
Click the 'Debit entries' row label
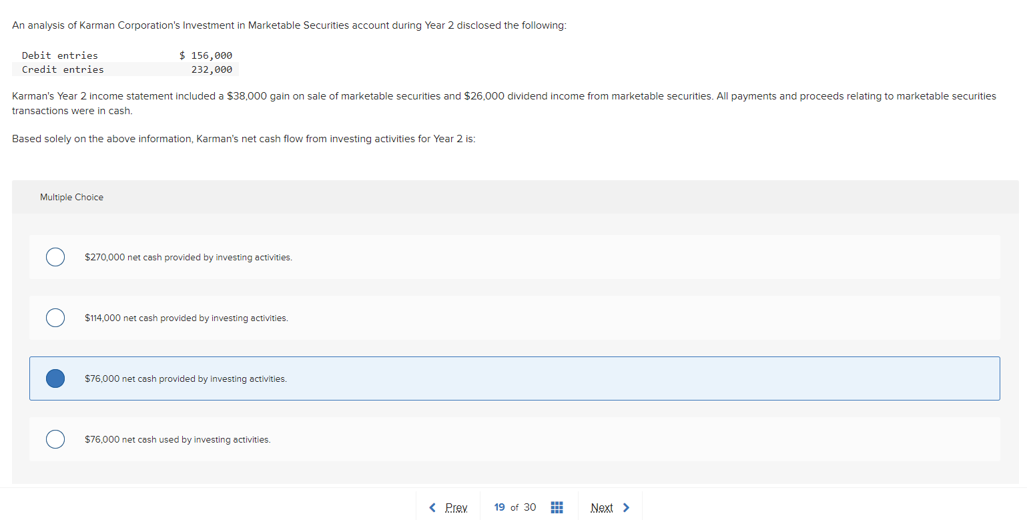point(60,55)
